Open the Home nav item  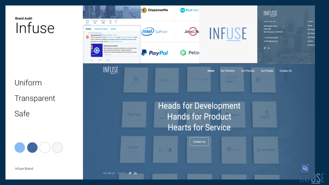pos(211,71)
